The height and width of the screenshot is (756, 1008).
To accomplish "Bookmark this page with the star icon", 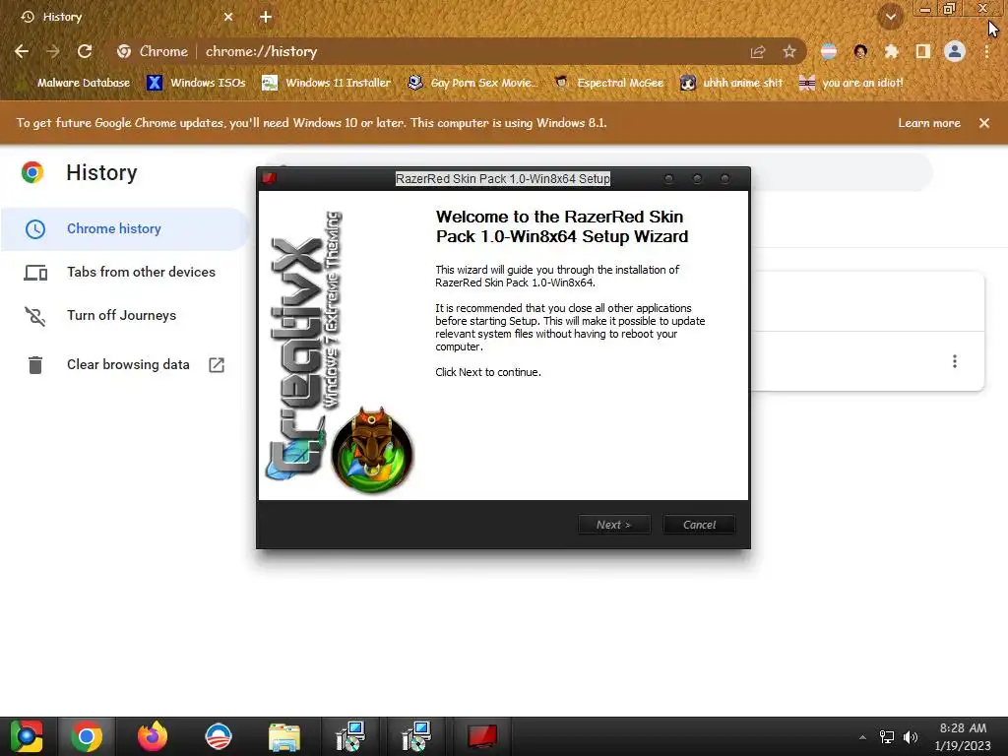I will point(789,51).
